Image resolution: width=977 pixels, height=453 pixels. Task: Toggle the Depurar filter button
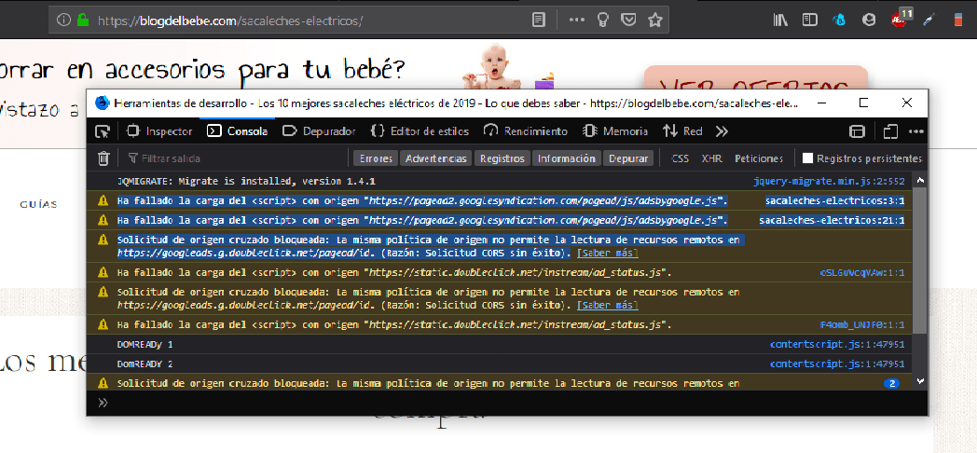pos(628,158)
